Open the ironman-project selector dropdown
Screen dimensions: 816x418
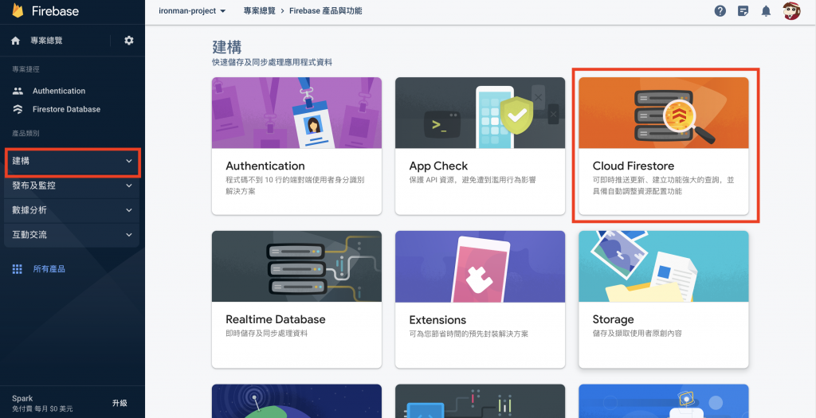click(x=192, y=11)
